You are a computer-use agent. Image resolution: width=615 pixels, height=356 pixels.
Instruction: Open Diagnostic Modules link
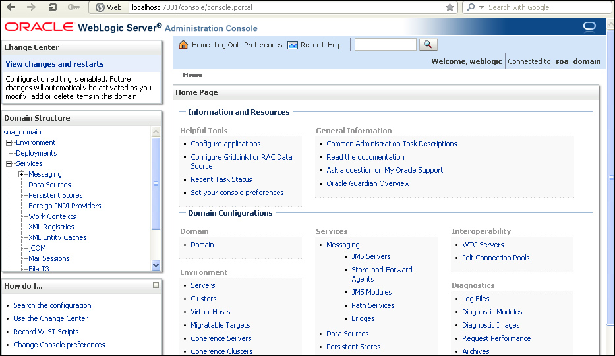coord(492,312)
